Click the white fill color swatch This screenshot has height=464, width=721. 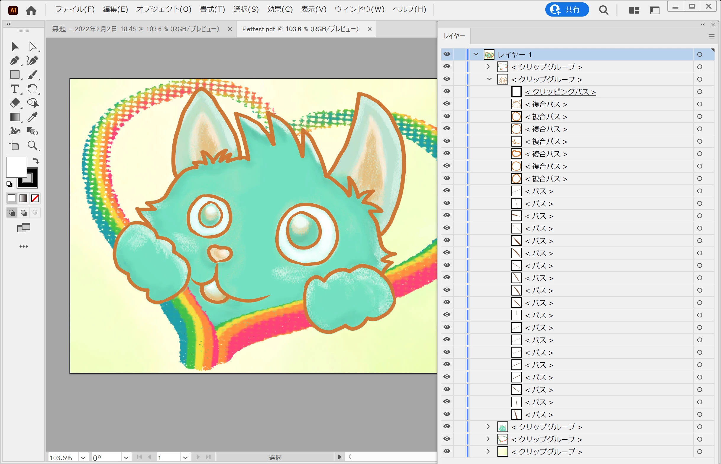(x=16, y=166)
